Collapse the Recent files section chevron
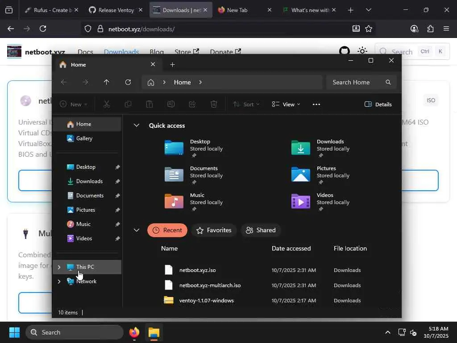 136,230
